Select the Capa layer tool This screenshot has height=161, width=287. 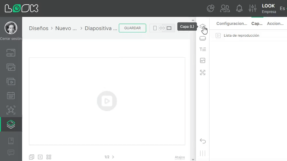[x=203, y=27]
